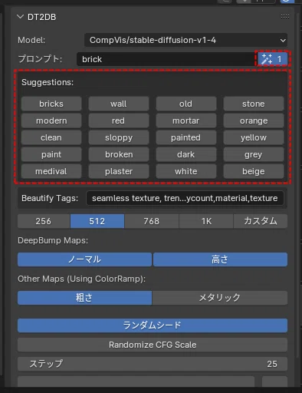Choose the 'clean' suggestion tag
The width and height of the screenshot is (302, 393).
[51, 137]
